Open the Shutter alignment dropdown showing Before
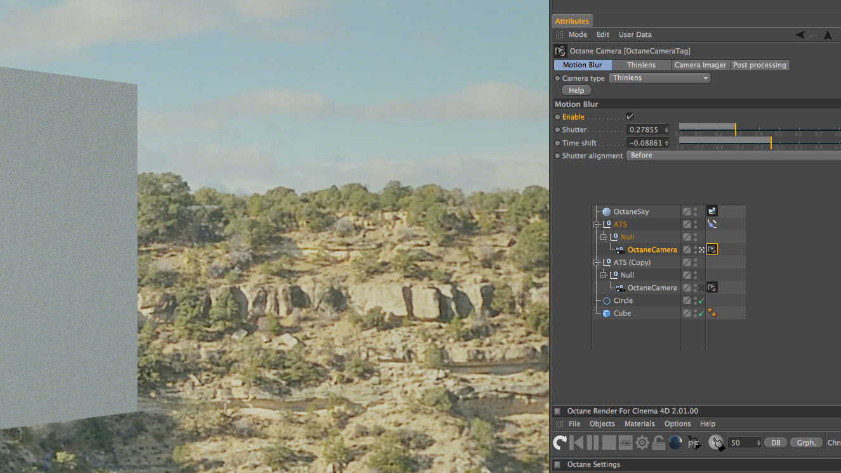 pos(734,156)
